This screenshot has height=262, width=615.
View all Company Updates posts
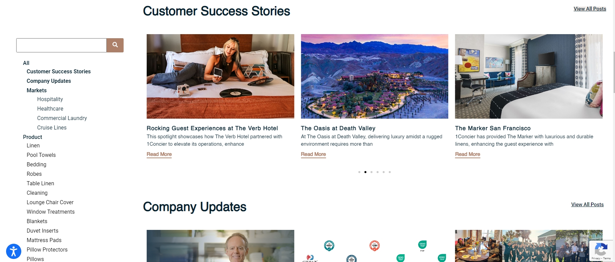(x=587, y=205)
